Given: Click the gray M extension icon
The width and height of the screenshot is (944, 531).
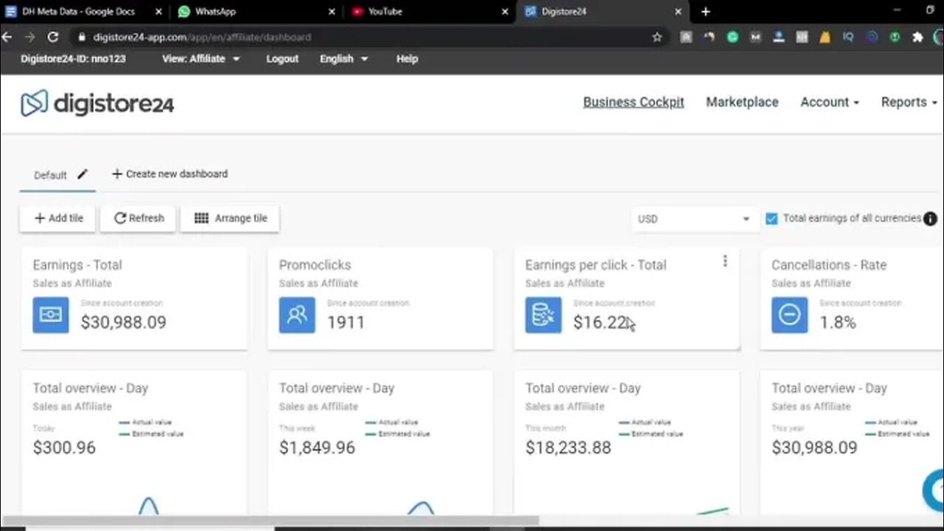Looking at the screenshot, I should (755, 37).
